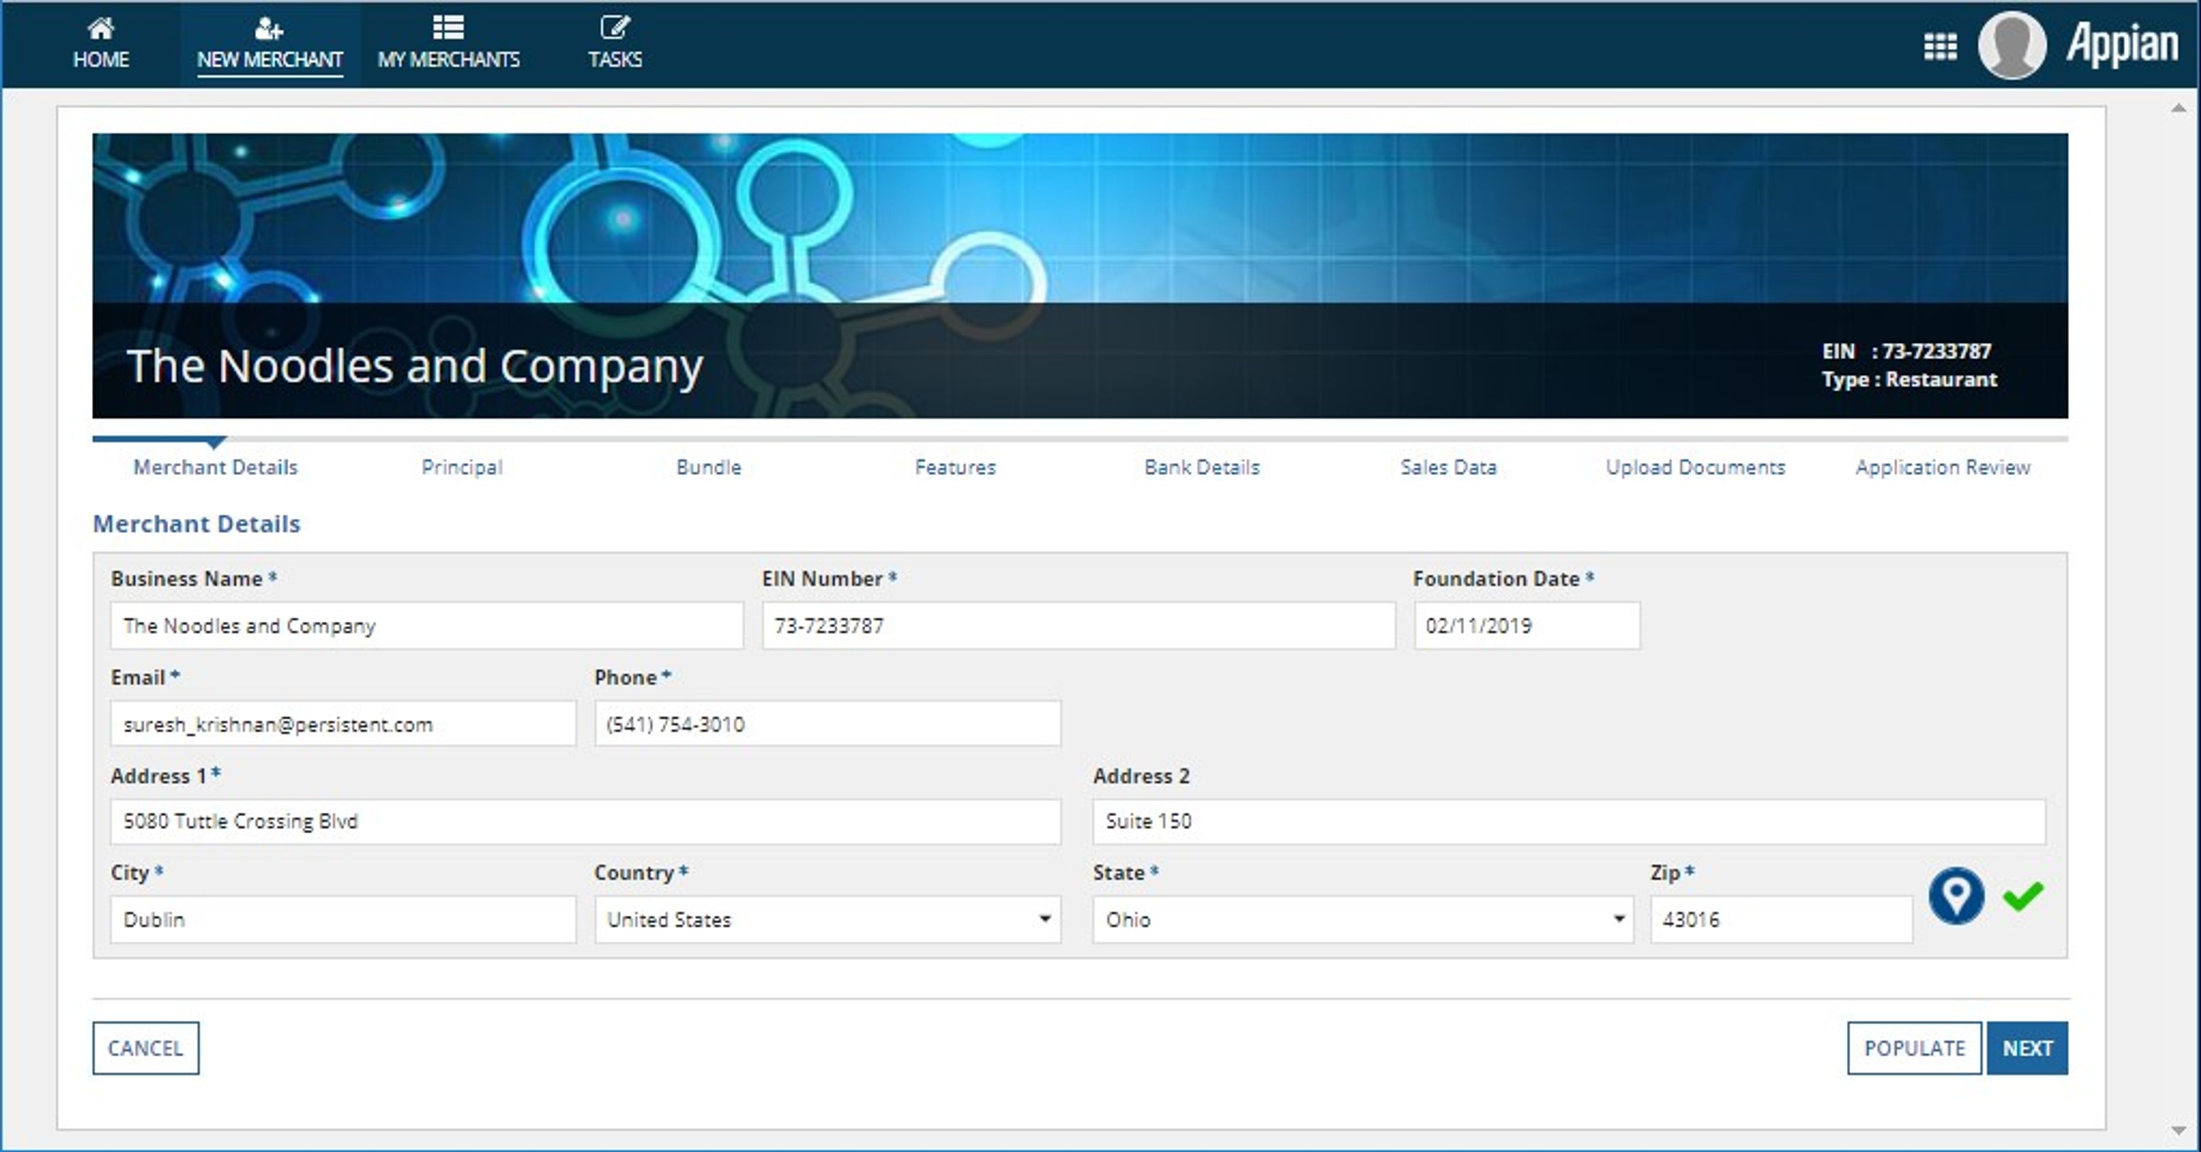Go to the Features step
Screen dimensions: 2201x1152
coord(955,467)
